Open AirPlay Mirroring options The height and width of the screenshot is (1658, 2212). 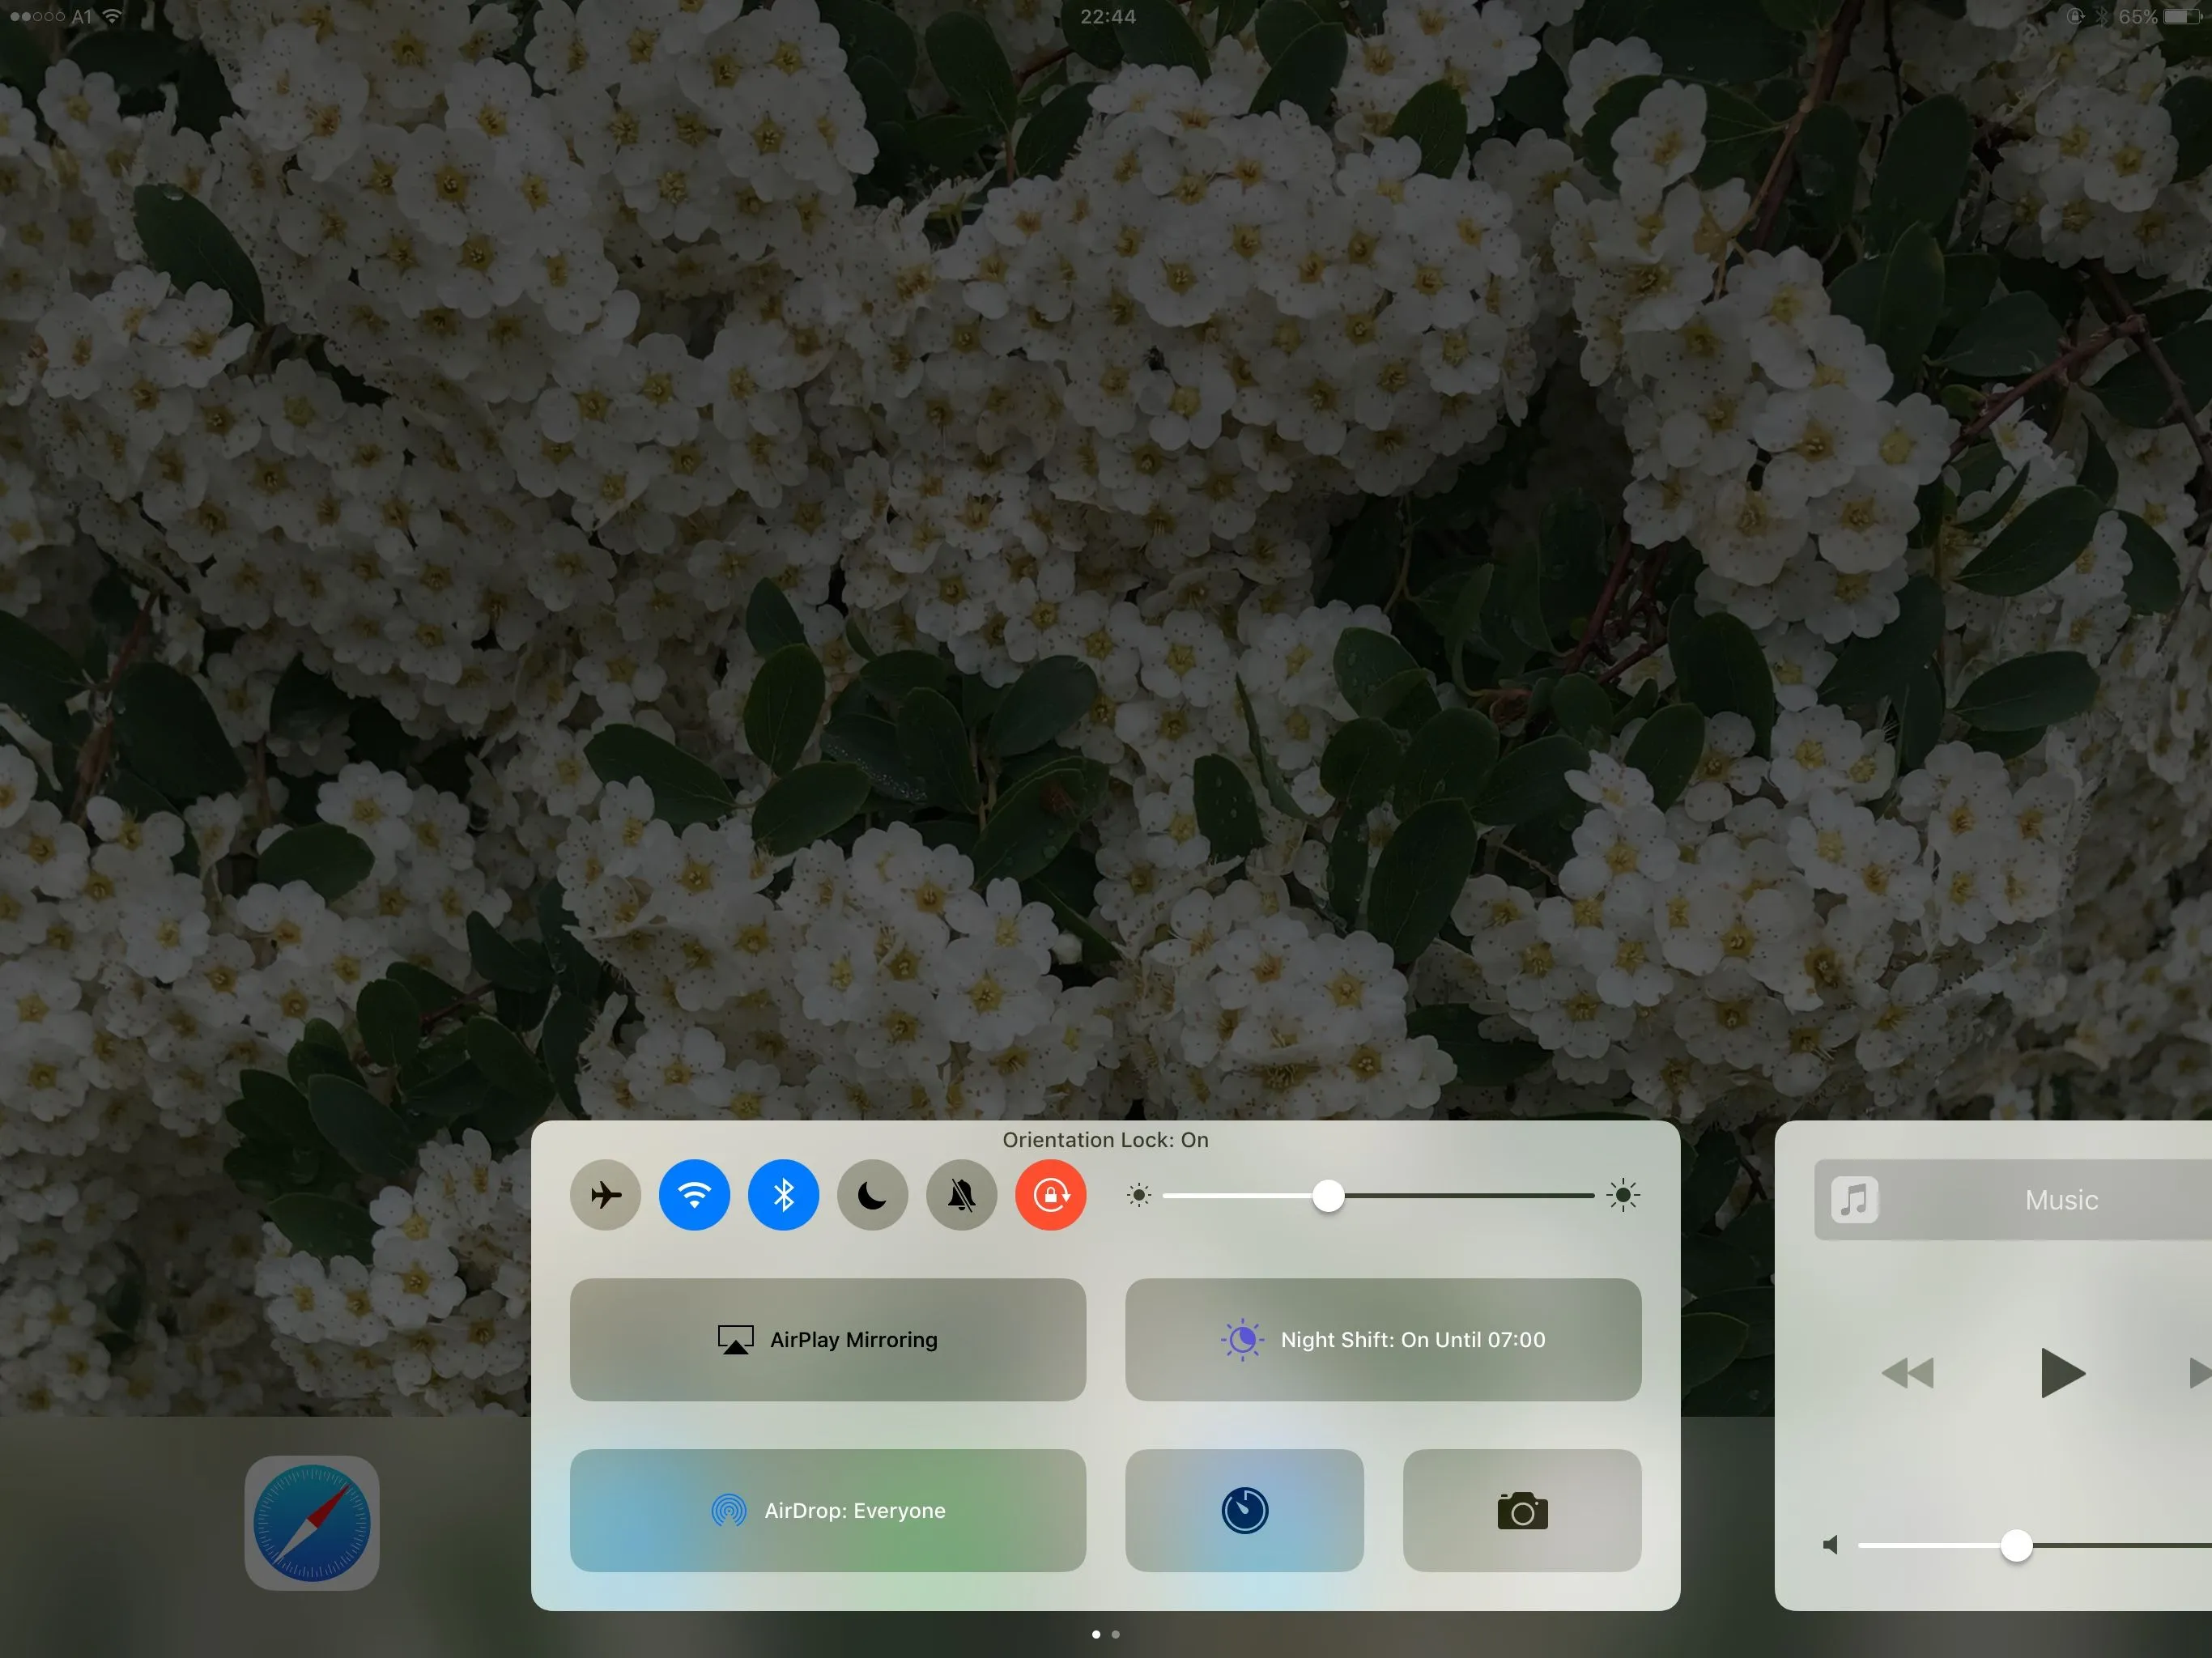pyautogui.click(x=828, y=1339)
